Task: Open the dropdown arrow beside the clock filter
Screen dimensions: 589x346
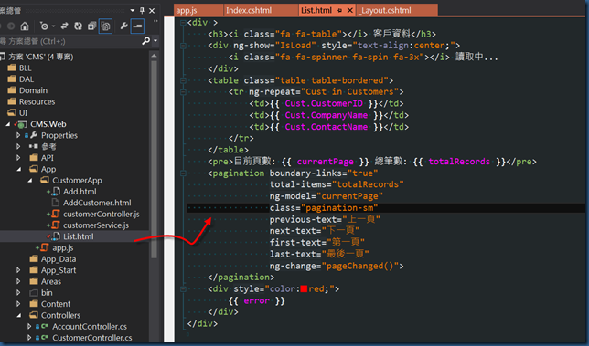Action: coord(53,26)
